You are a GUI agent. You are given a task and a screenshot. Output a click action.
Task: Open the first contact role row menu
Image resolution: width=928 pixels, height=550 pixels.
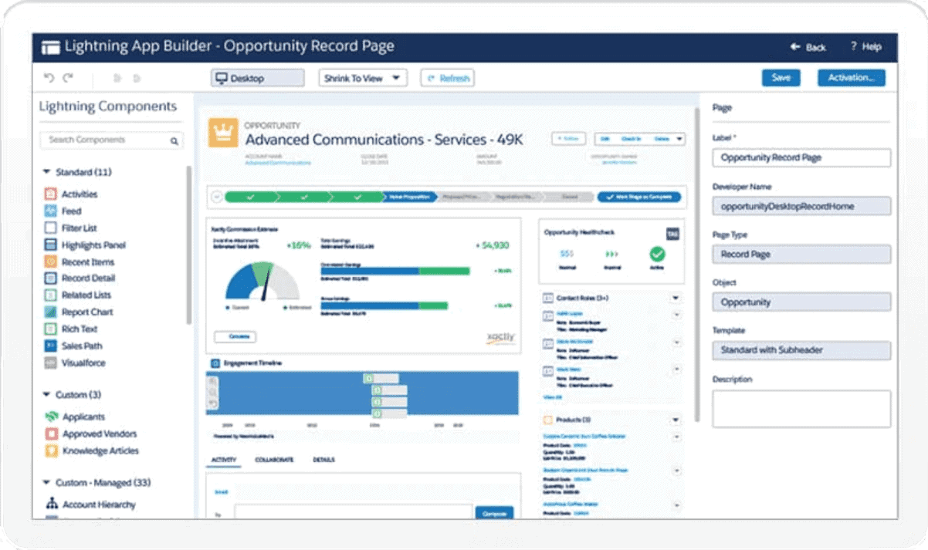(677, 315)
